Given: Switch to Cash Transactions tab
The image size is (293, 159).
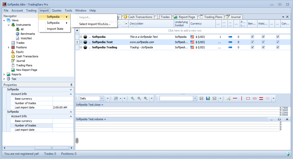Looking at the screenshot, I should tap(138, 17).
